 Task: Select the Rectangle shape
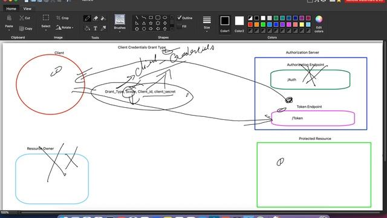[x=151, y=18]
